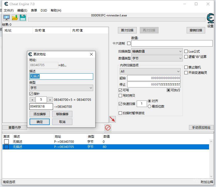Viewport: 216px width, 187px height.
Task: Open the memory region All dropdown
Action: click(x=150, y=72)
